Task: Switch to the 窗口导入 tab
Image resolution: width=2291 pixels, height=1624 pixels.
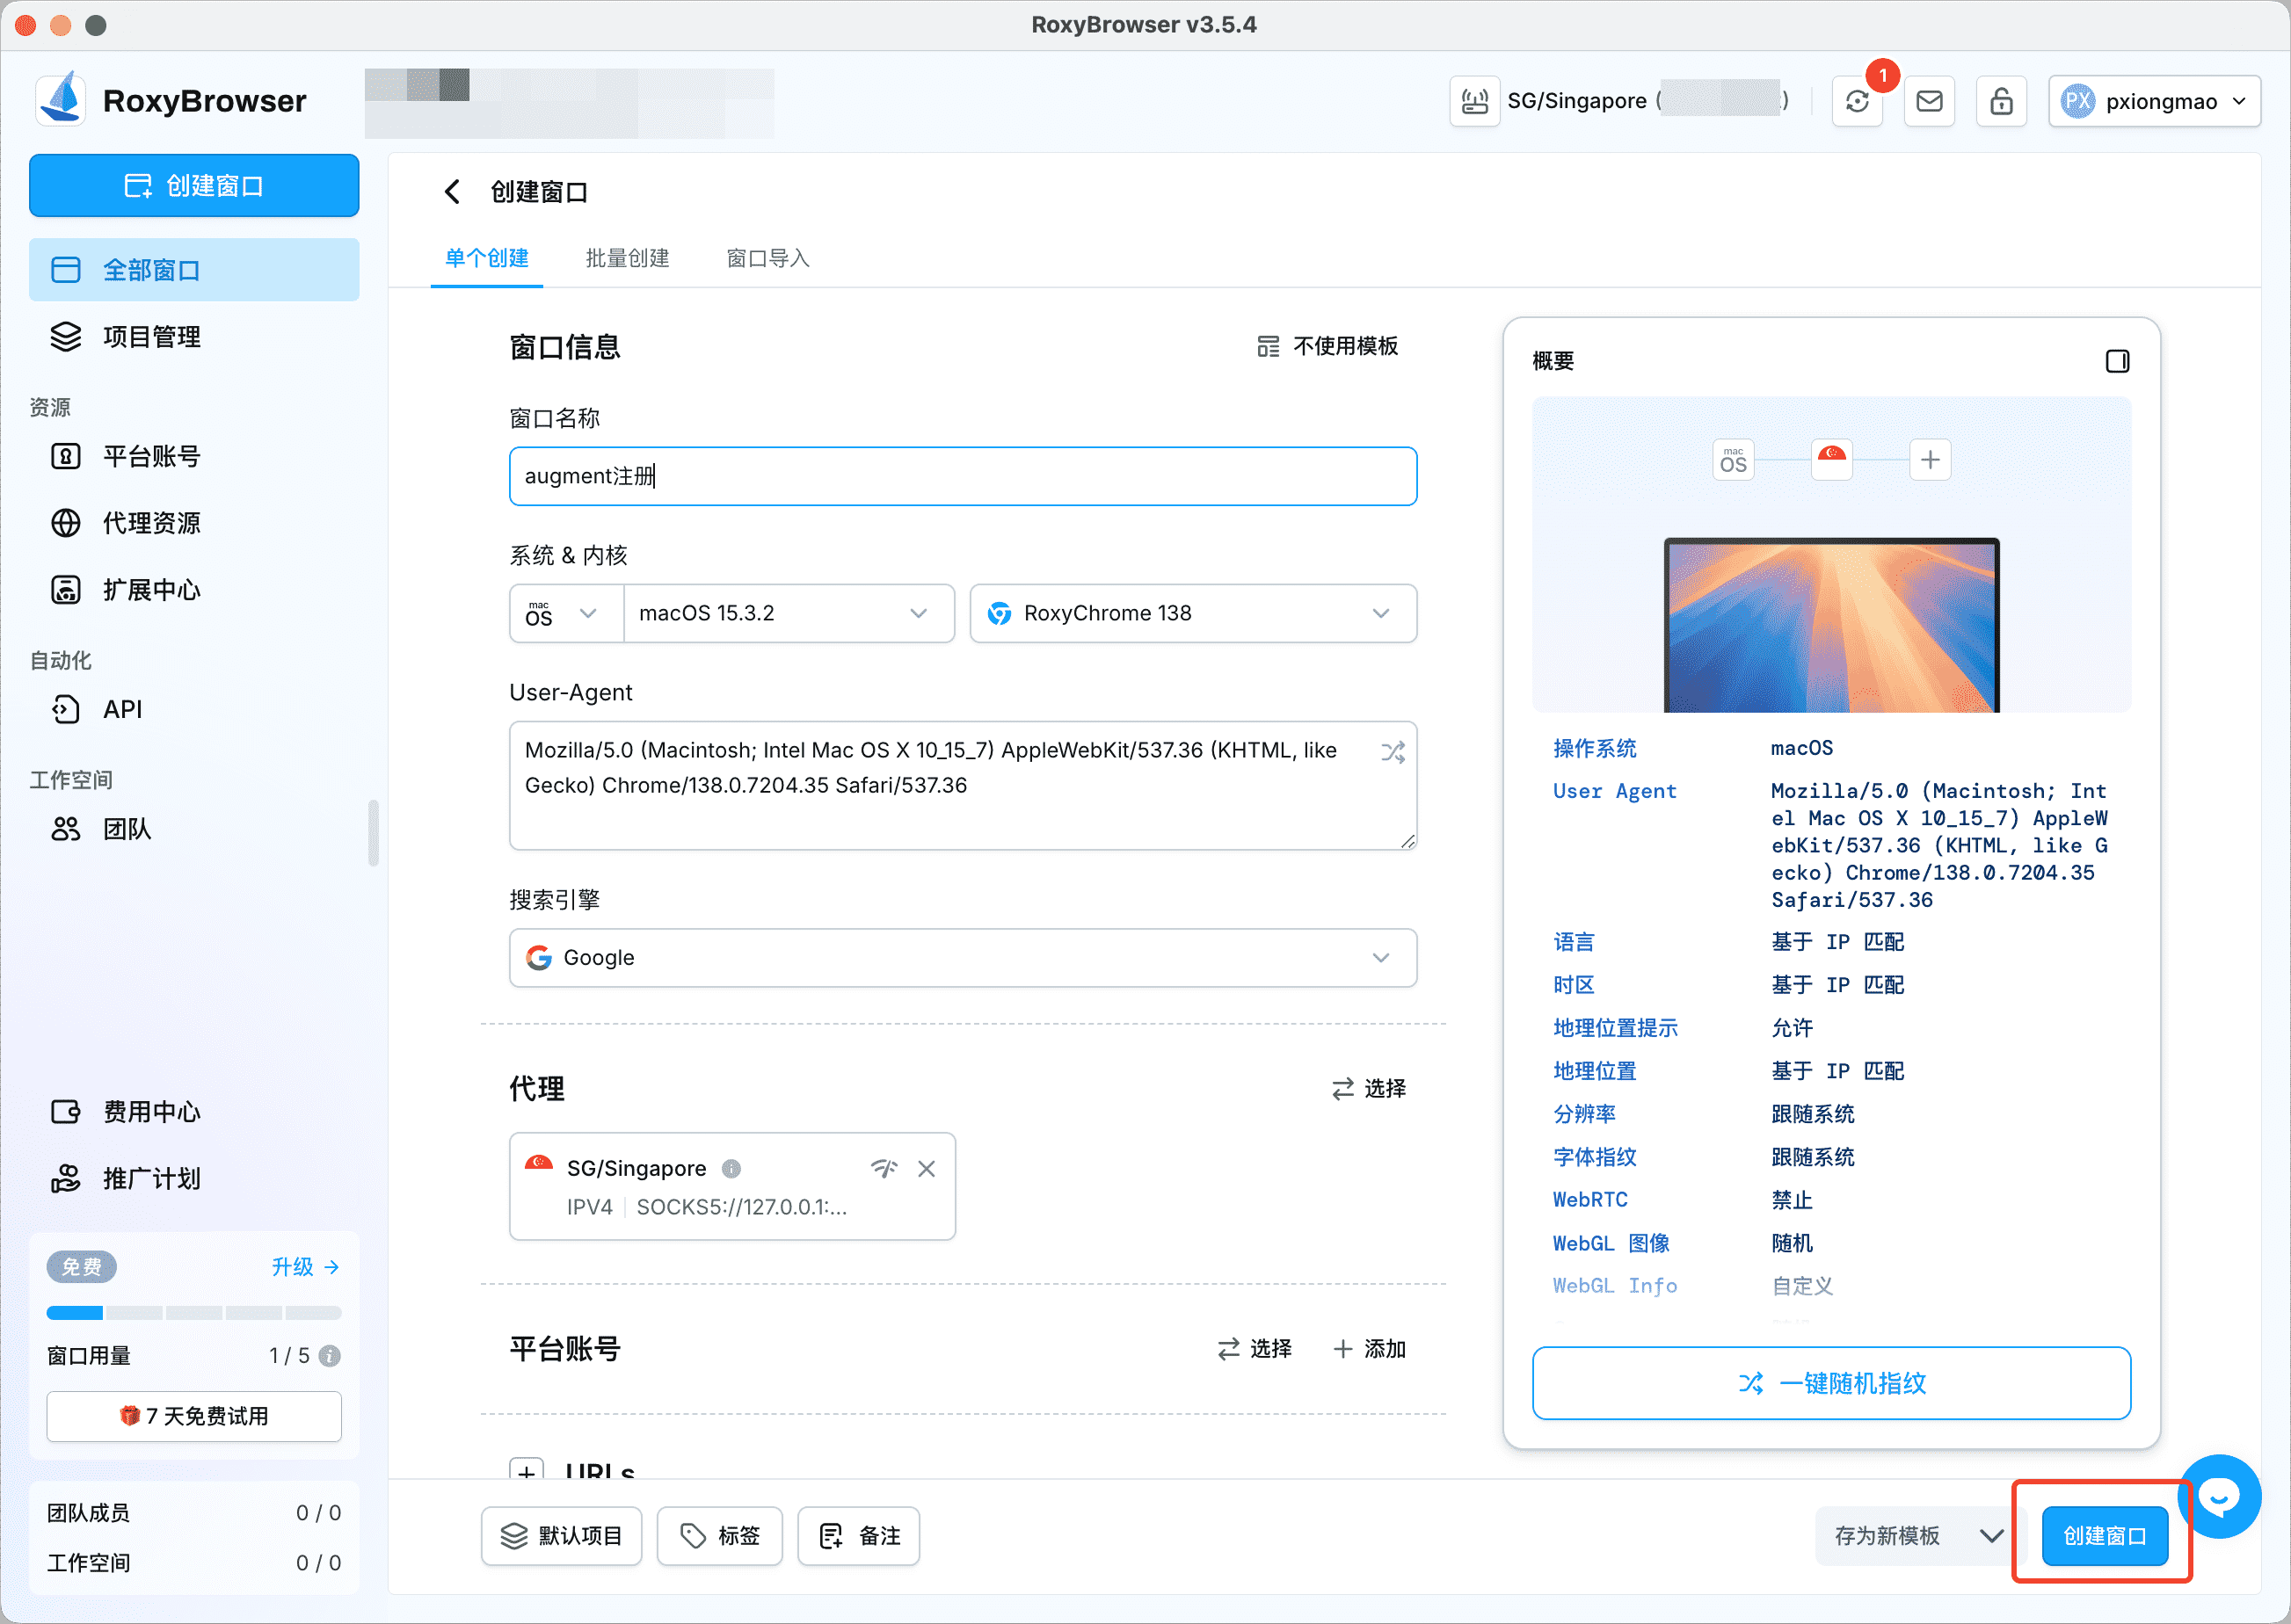Action: click(x=767, y=258)
